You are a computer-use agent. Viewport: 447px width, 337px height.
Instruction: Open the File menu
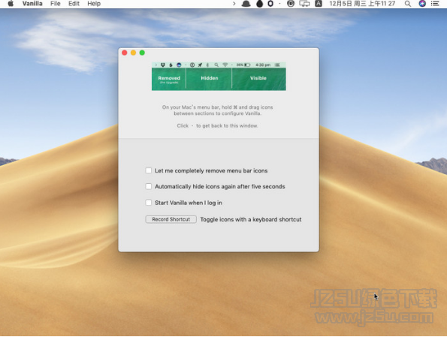[x=56, y=4]
